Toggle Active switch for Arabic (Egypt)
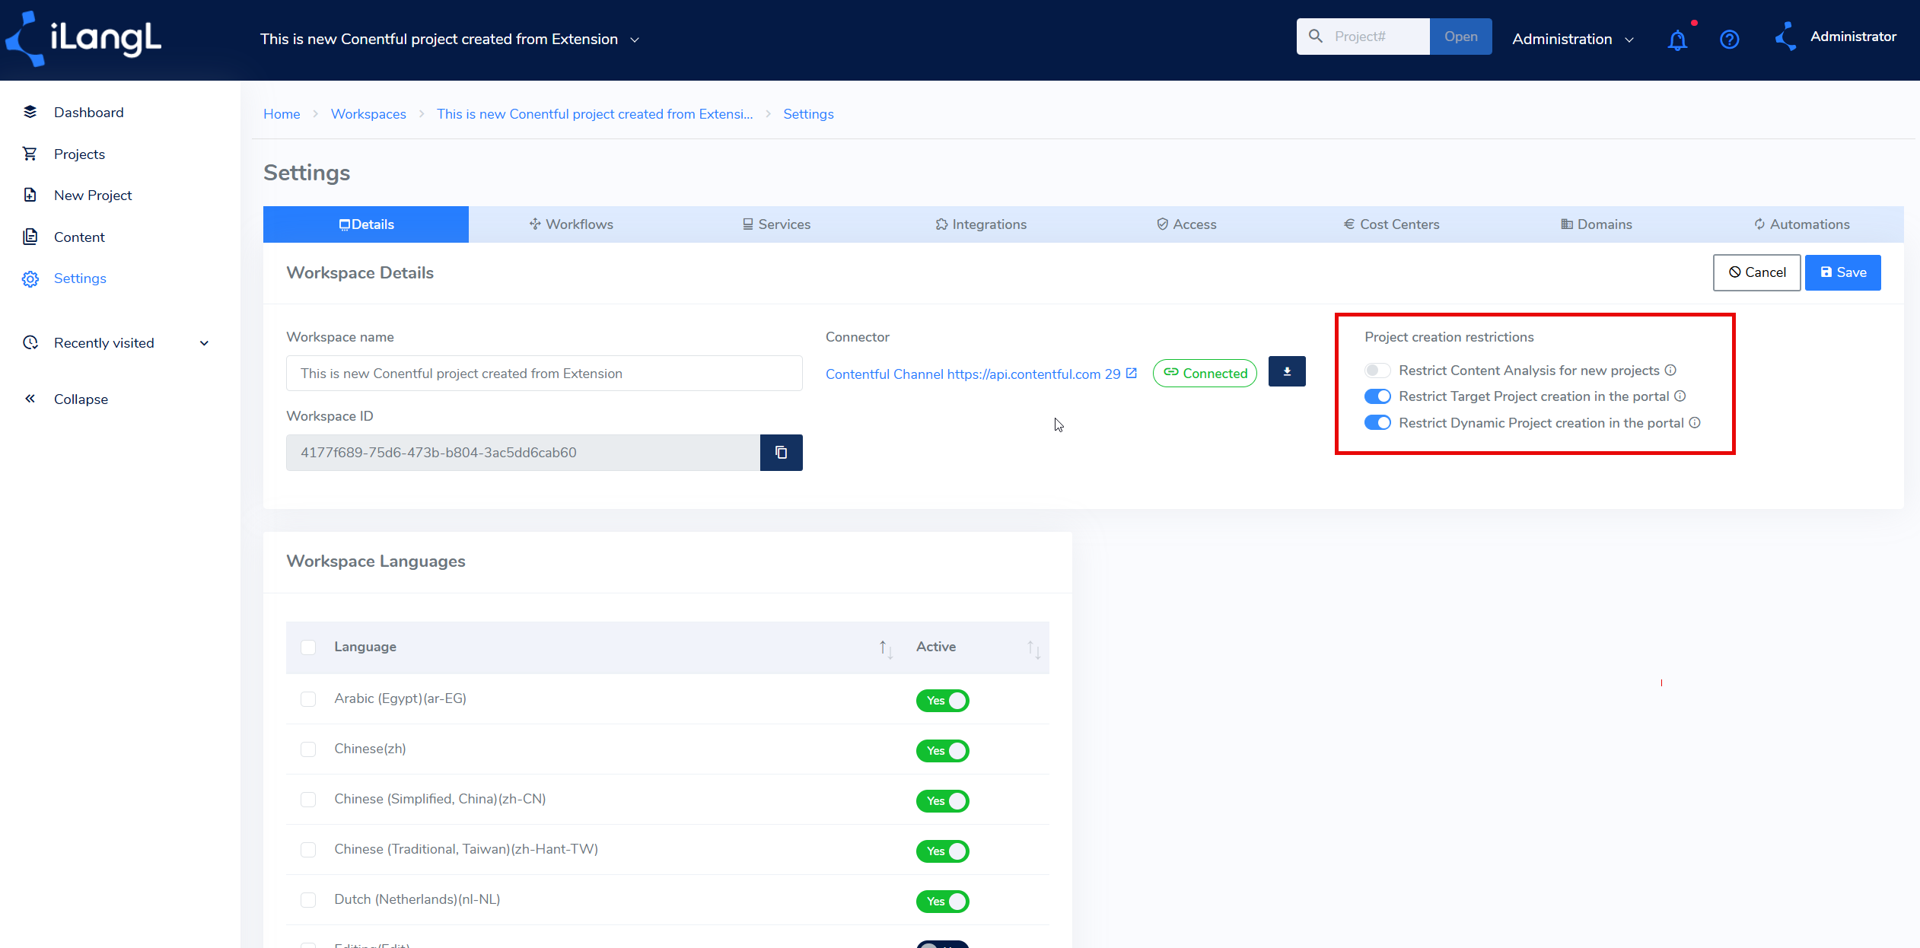Screen dimensions: 1920x948 942,701
